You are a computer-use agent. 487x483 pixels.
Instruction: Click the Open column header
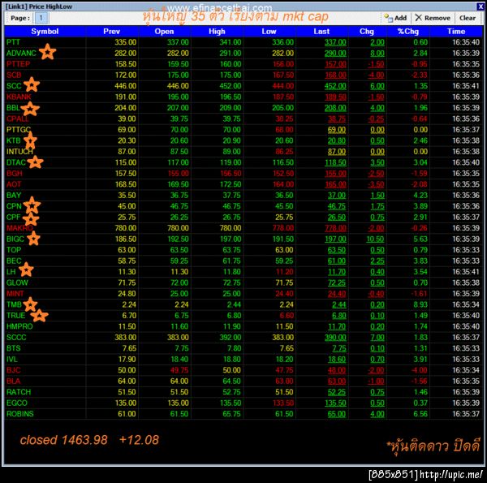coord(164,32)
